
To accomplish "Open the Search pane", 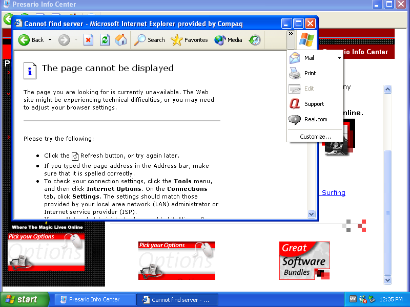I will (x=149, y=40).
